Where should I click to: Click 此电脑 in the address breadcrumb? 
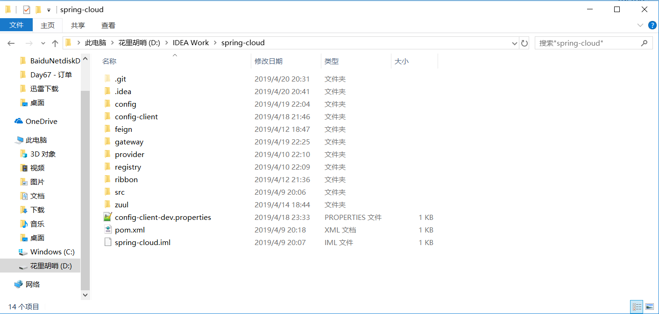pos(95,43)
